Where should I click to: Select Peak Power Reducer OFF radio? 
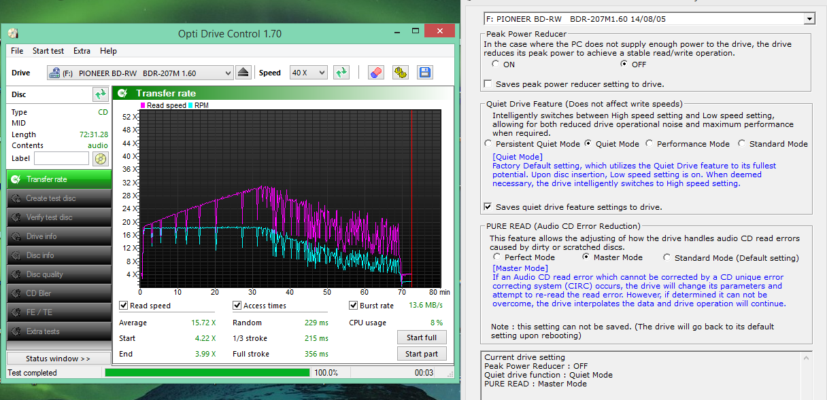(624, 64)
